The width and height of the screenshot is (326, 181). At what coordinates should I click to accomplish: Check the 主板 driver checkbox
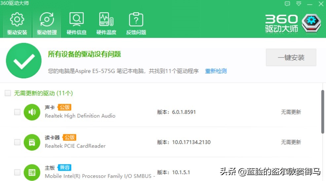click(x=17, y=172)
